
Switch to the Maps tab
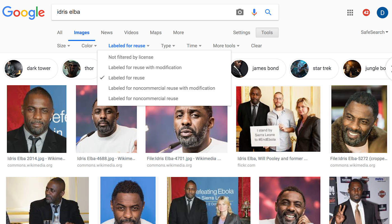[156, 33]
